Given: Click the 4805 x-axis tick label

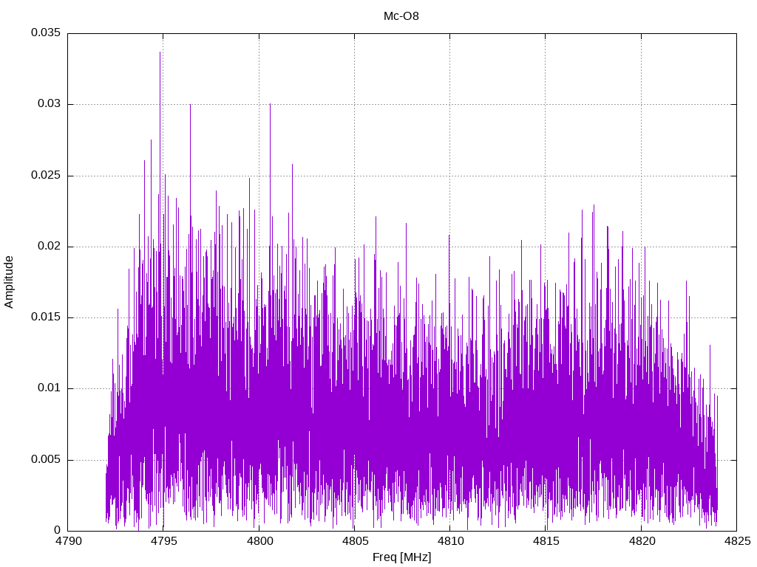Looking at the screenshot, I should (x=355, y=541).
